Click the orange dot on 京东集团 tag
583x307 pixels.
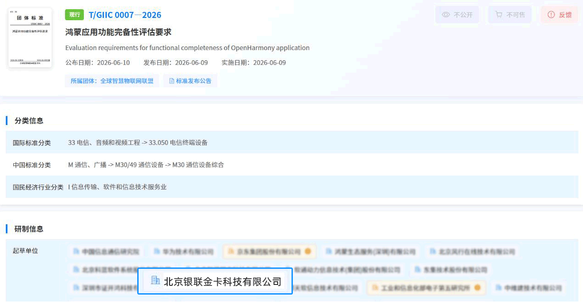pos(308,251)
